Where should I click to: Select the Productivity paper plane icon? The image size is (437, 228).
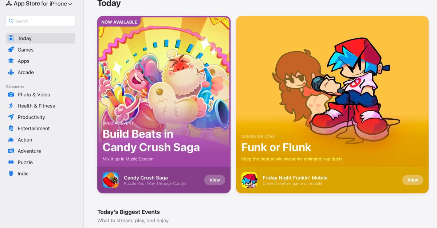pyautogui.click(x=11, y=117)
